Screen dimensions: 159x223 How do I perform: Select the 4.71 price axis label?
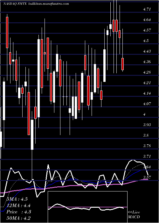pos(147,9)
